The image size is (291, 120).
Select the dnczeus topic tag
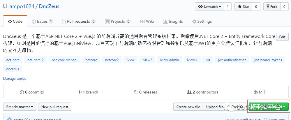(13, 69)
